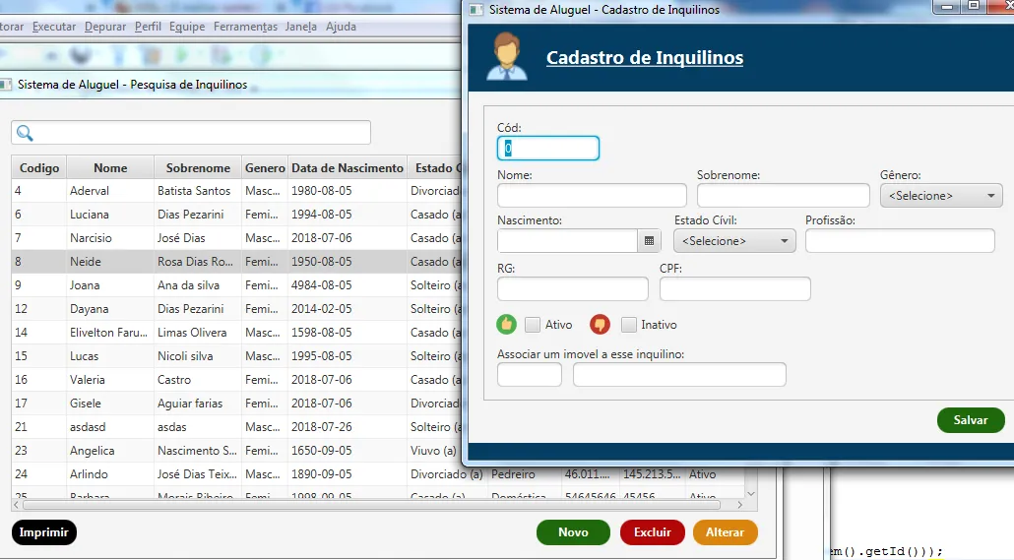This screenshot has width=1014, height=560.
Task: Sort by the Codigo column header
Action: pyautogui.click(x=39, y=168)
